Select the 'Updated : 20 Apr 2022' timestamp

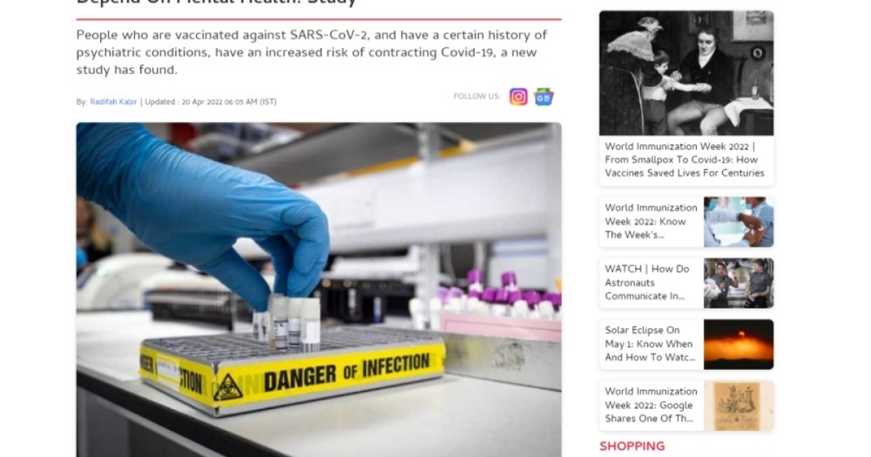click(210, 102)
